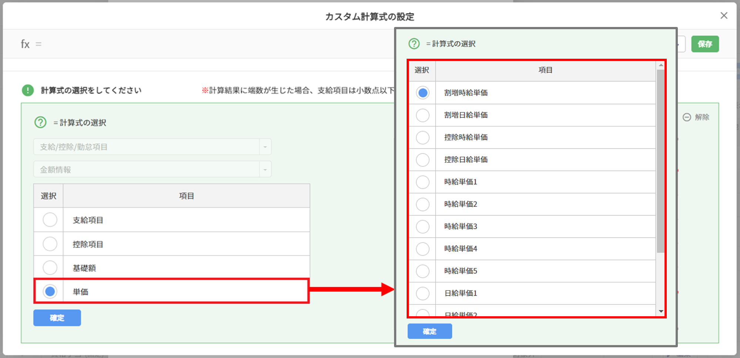Select the 控除時給単価 radio button
The height and width of the screenshot is (358, 740).
(x=423, y=137)
